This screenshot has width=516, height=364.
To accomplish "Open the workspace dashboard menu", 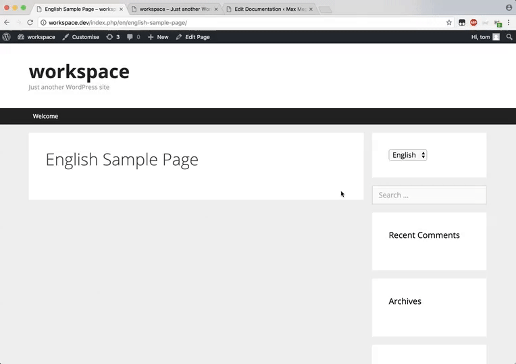I will pos(36,37).
